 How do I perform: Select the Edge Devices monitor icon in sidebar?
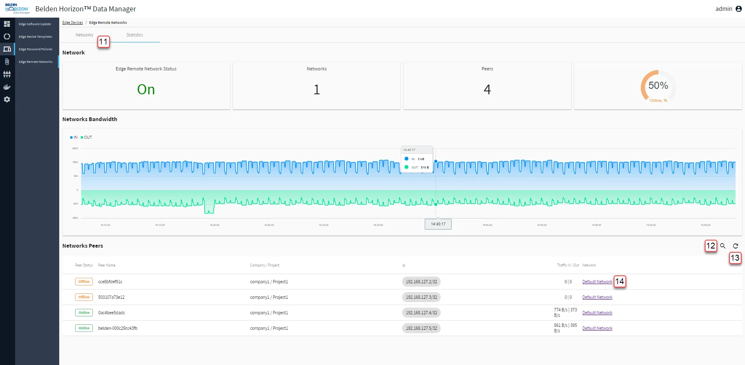point(7,49)
